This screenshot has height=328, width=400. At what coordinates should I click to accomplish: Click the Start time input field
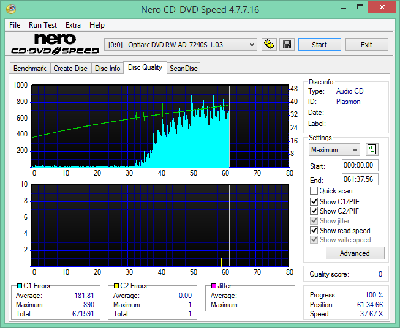pyautogui.click(x=360, y=165)
